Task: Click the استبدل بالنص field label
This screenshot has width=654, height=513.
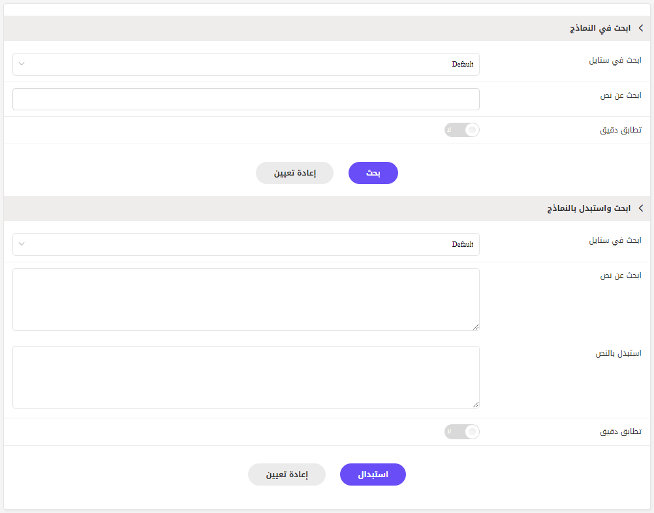Action: (x=619, y=353)
